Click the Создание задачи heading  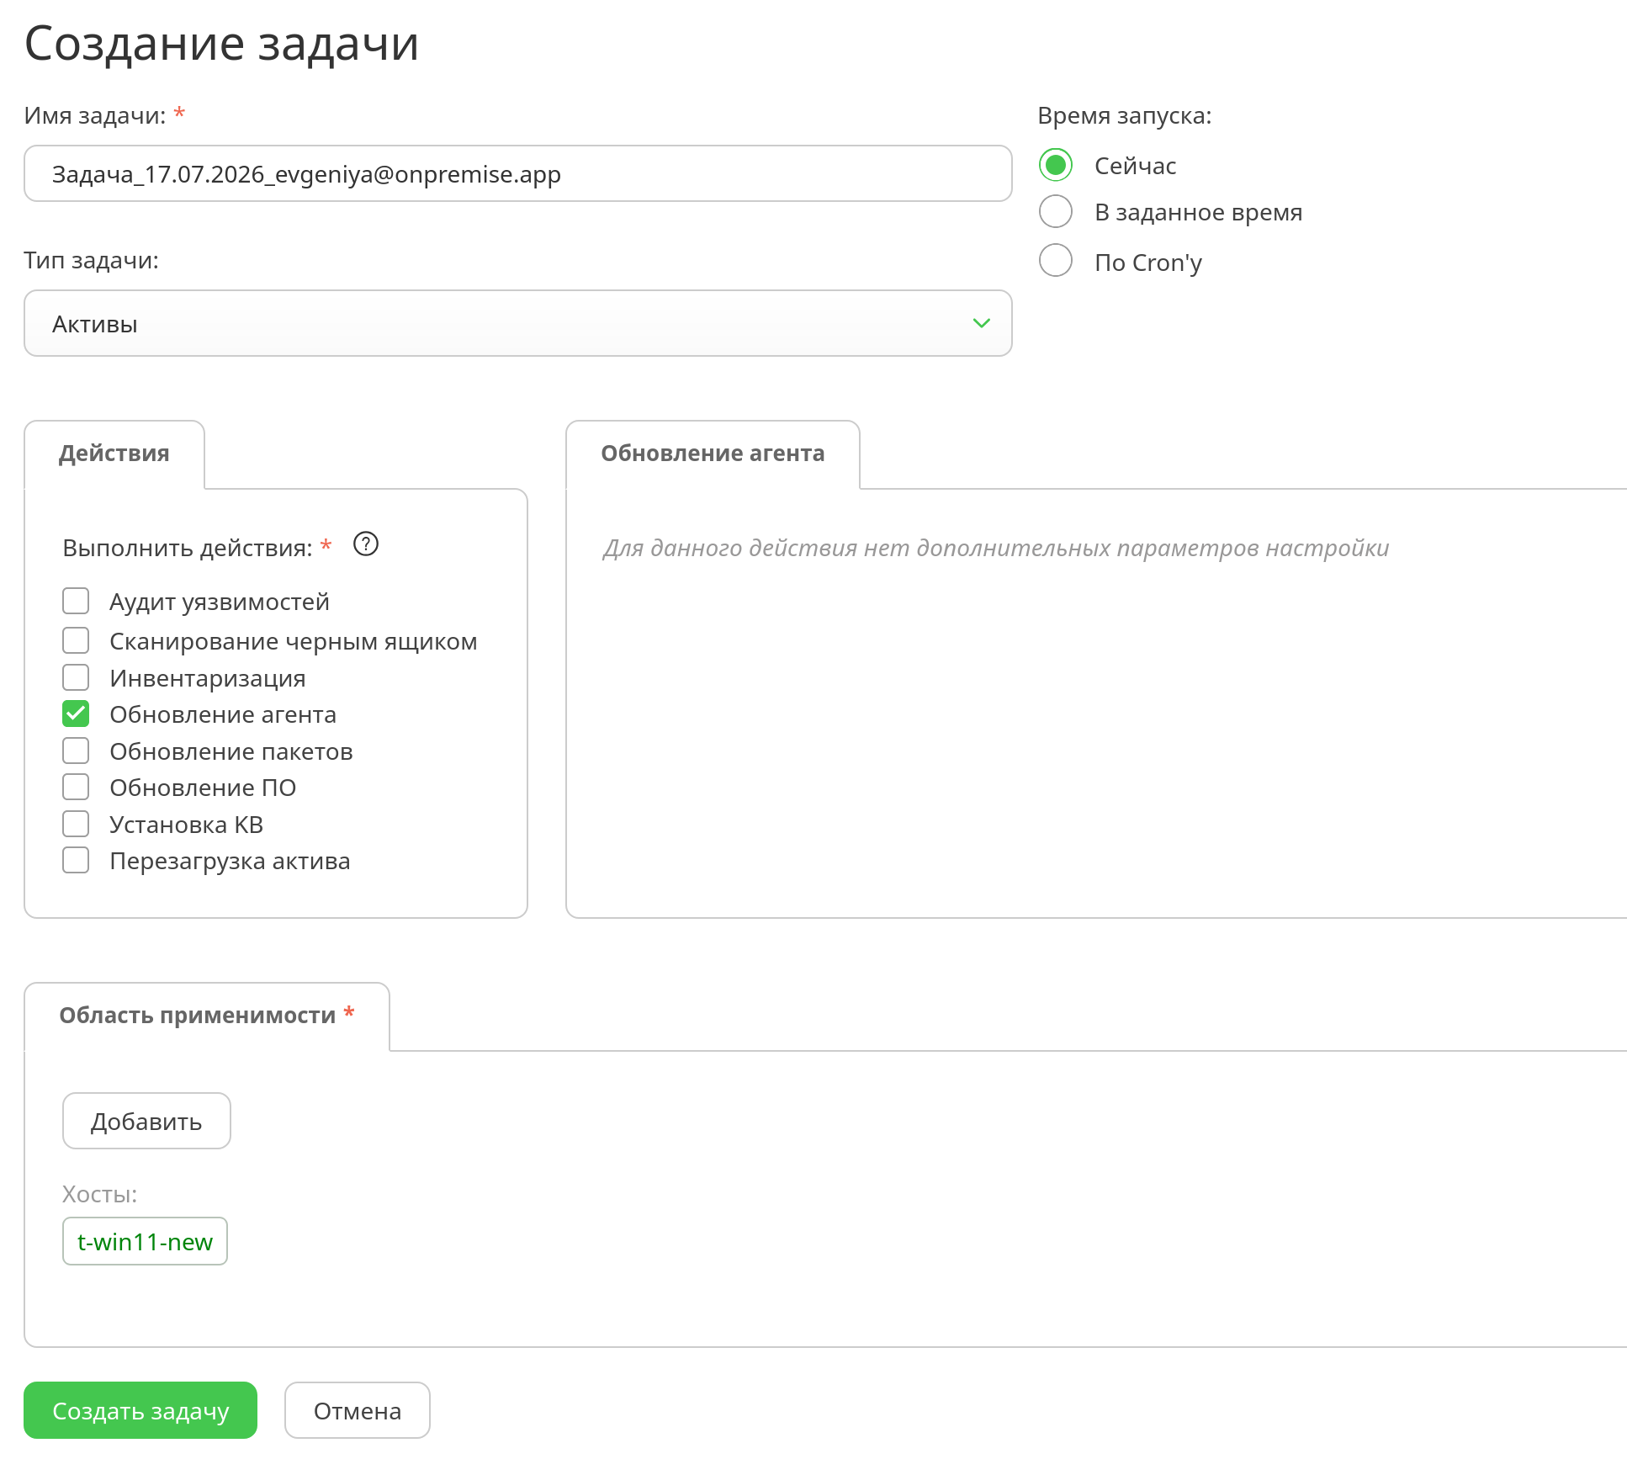click(222, 43)
